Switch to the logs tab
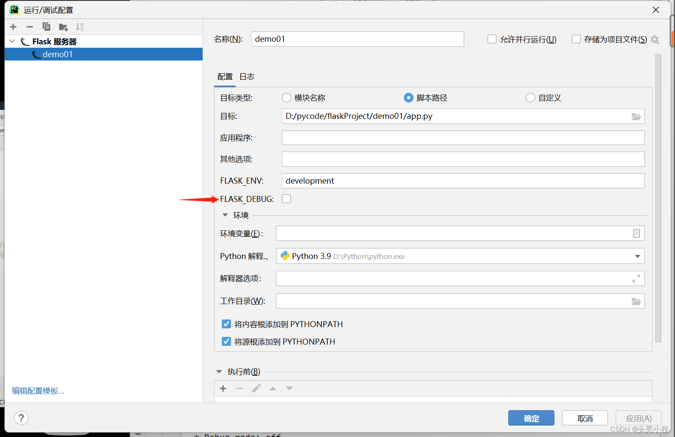The height and width of the screenshot is (437, 675). point(247,77)
